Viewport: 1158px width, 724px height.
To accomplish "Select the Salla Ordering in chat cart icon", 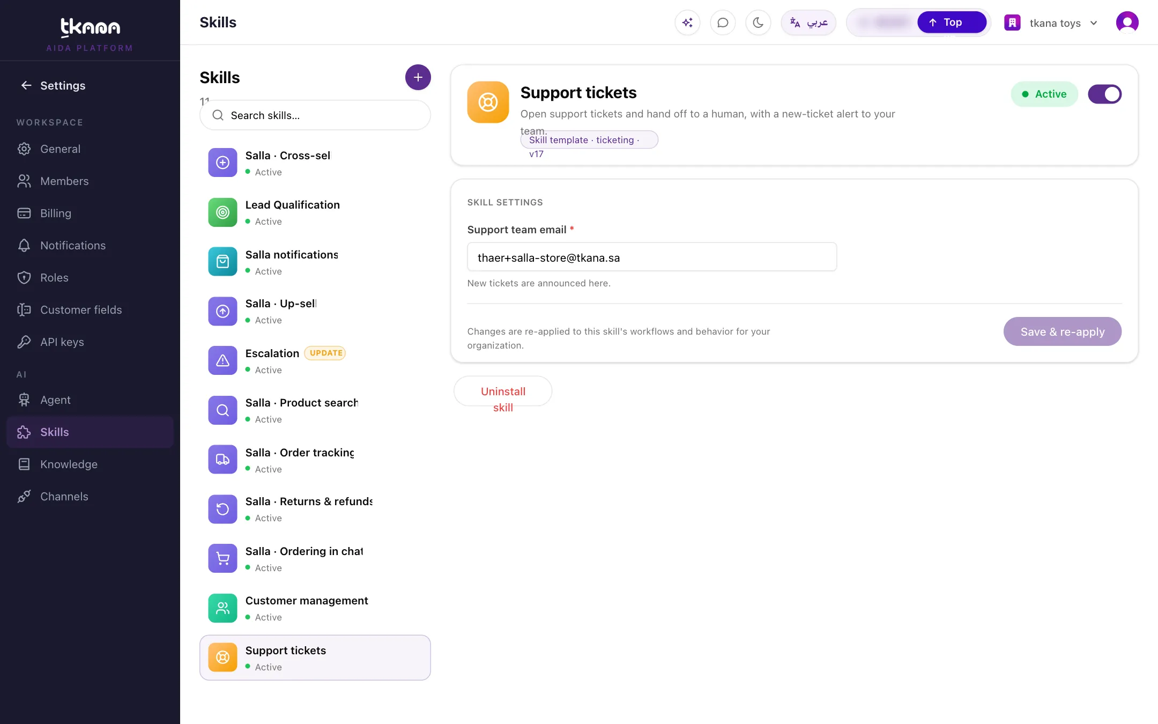I will point(222,558).
